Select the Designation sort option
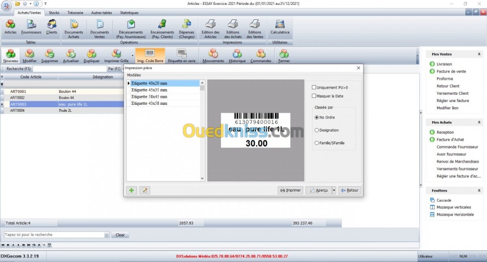487x262 pixels. pos(317,130)
